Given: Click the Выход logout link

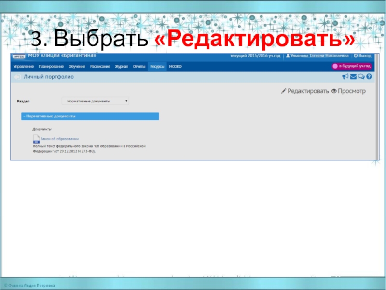Looking at the screenshot, I should [x=362, y=56].
